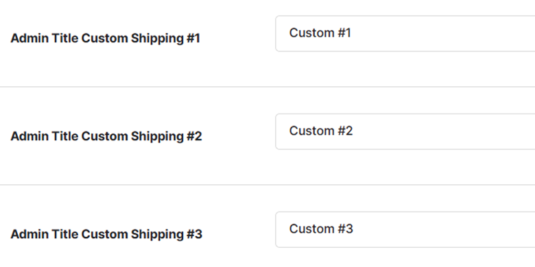Click the Admin Title Custom Shipping #2 label
The image size is (535, 267).
point(106,136)
